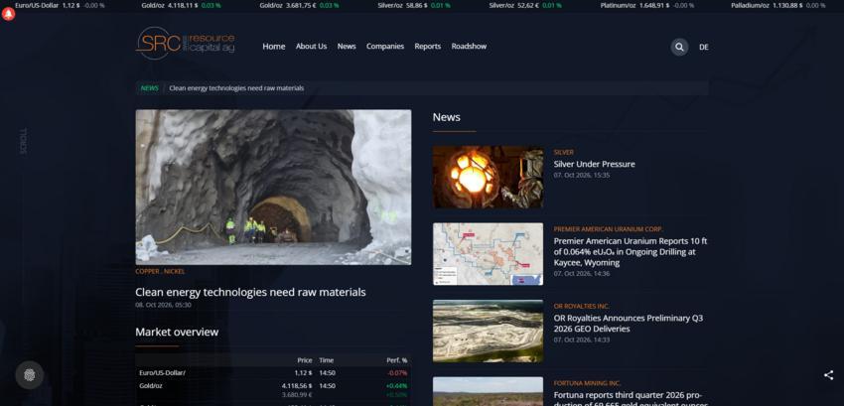Image resolution: width=844 pixels, height=406 pixels.
Task: Click the SRC Resource Capital logo
Action: 185,44
